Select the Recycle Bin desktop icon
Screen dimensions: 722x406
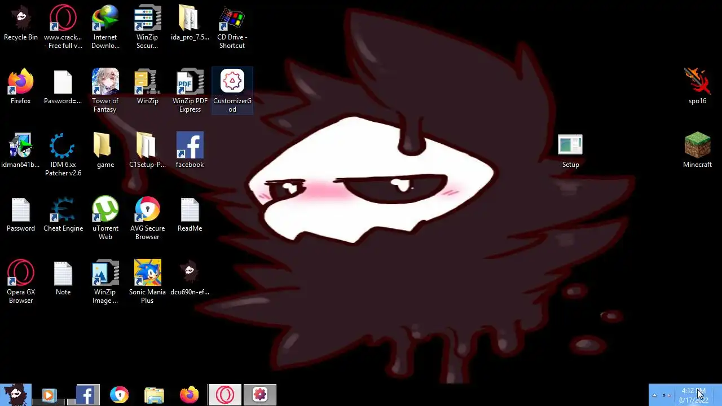(x=21, y=23)
